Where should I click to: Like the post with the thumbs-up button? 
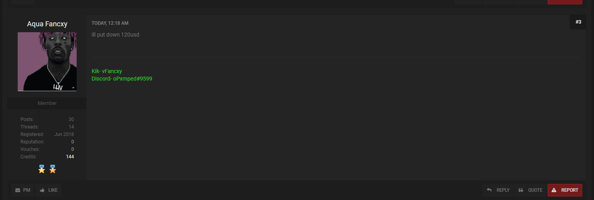coord(49,190)
